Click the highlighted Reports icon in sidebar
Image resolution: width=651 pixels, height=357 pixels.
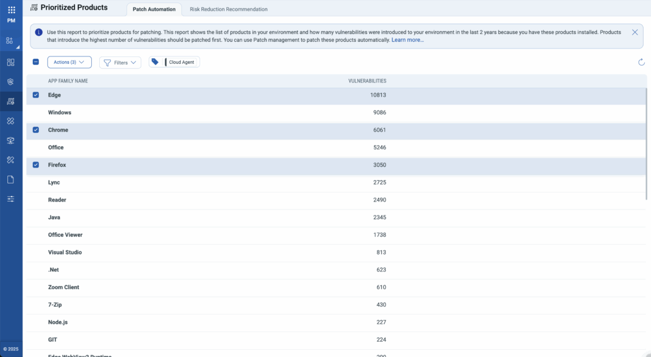pos(10,101)
